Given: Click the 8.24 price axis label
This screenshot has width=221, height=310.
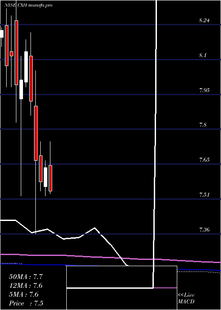Looking at the screenshot, I should coord(204,20).
